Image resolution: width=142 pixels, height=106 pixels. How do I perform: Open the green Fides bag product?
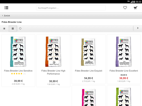pyautogui.click(x=124, y=97)
